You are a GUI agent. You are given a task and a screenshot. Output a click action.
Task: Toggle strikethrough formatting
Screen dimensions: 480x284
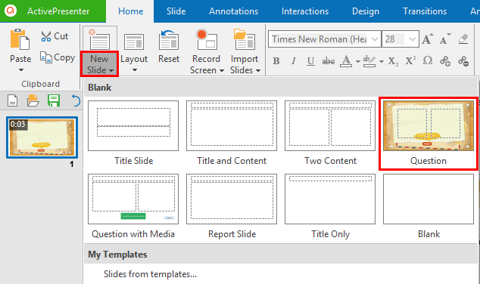[x=328, y=61]
